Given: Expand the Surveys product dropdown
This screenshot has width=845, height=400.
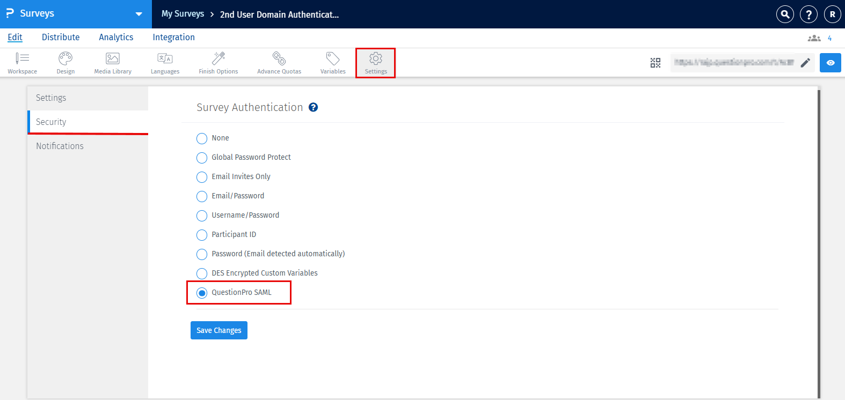Looking at the screenshot, I should click(139, 14).
